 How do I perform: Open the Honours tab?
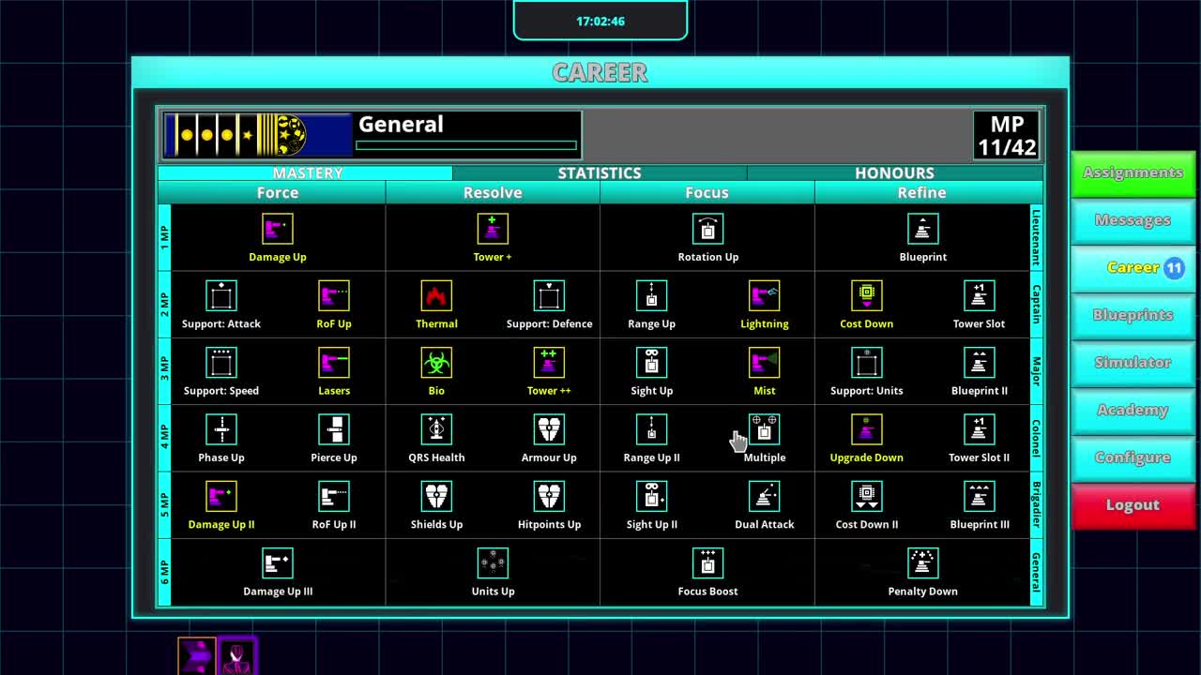894,173
